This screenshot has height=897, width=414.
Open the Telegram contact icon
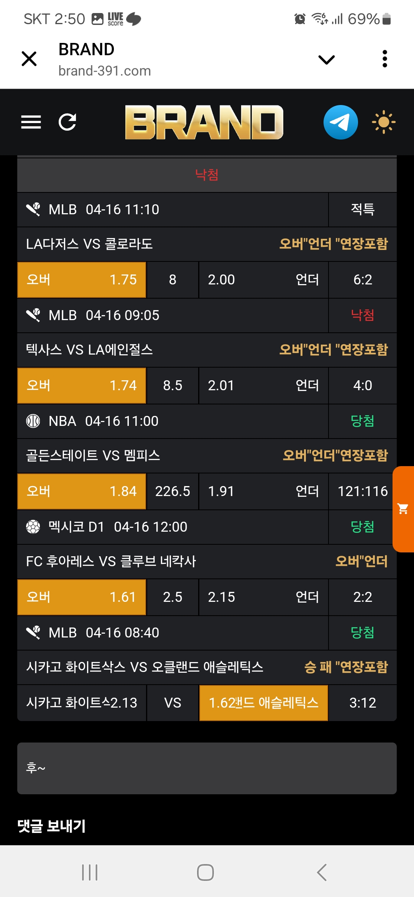coord(340,122)
